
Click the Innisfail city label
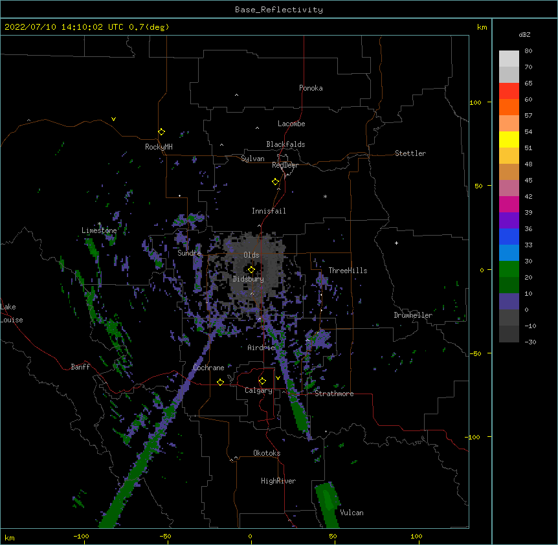tap(269, 211)
